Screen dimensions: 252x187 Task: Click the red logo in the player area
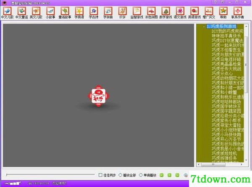pos(99,96)
